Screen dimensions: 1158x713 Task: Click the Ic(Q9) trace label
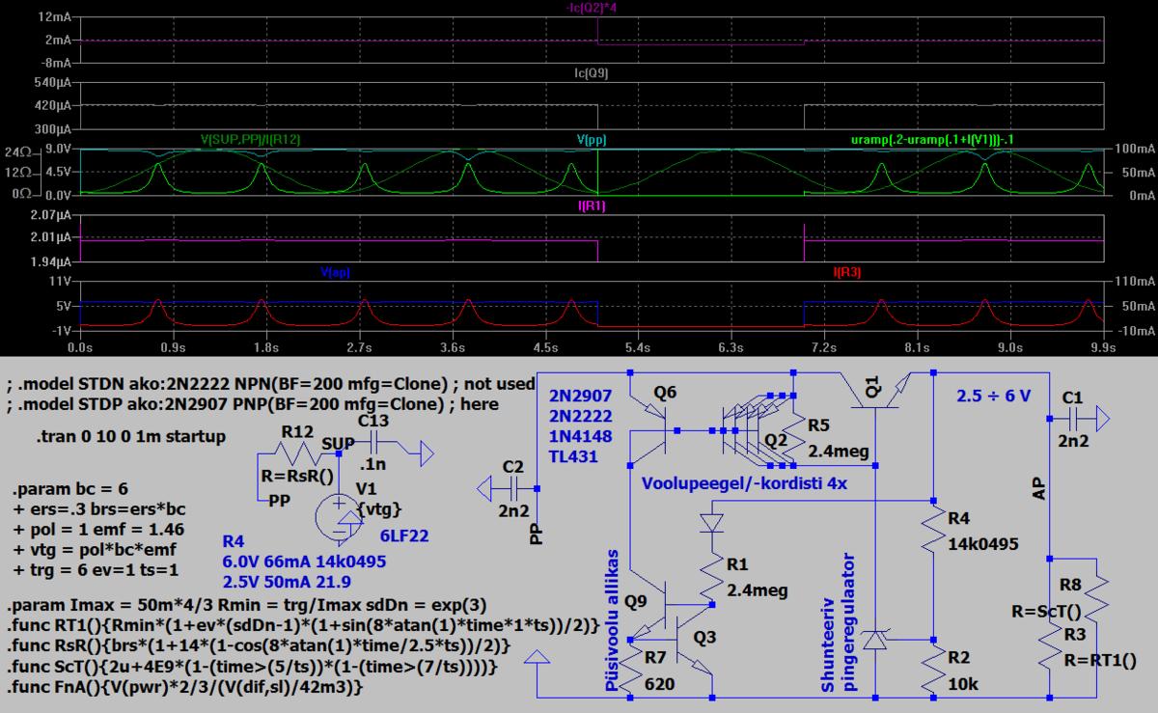(x=592, y=73)
